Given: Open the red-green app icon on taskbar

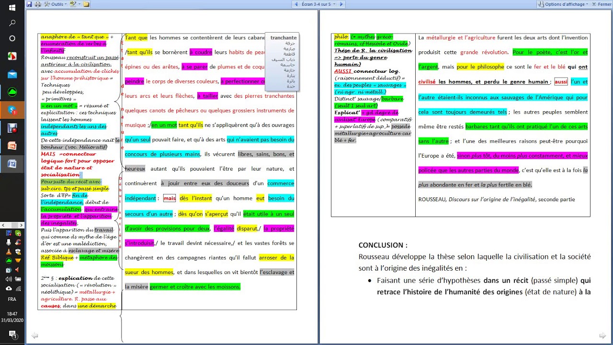Looking at the screenshot, I should 12,57.
